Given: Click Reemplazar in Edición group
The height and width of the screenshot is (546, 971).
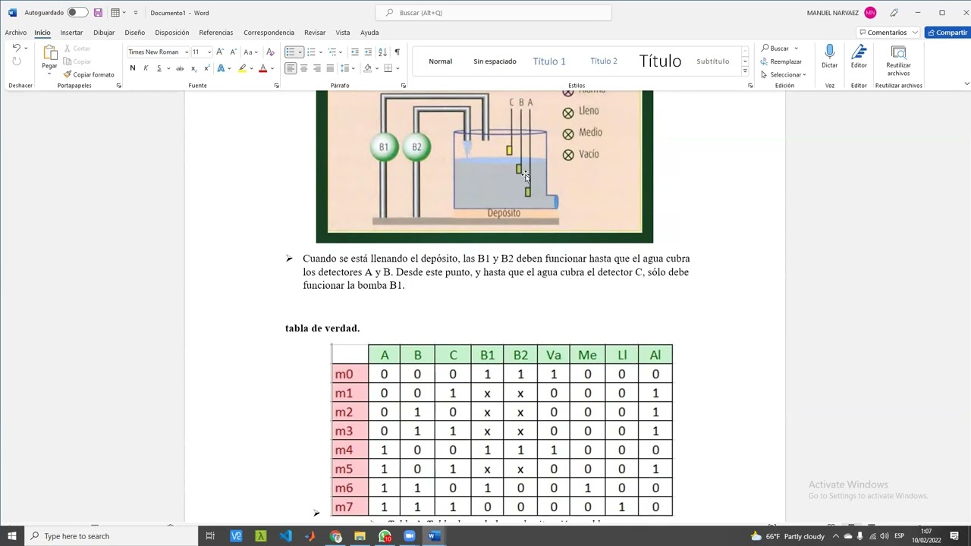Looking at the screenshot, I should coord(781,61).
